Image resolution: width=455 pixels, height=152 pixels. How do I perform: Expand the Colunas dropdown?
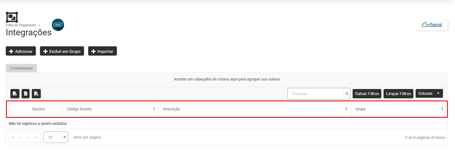coord(429,93)
